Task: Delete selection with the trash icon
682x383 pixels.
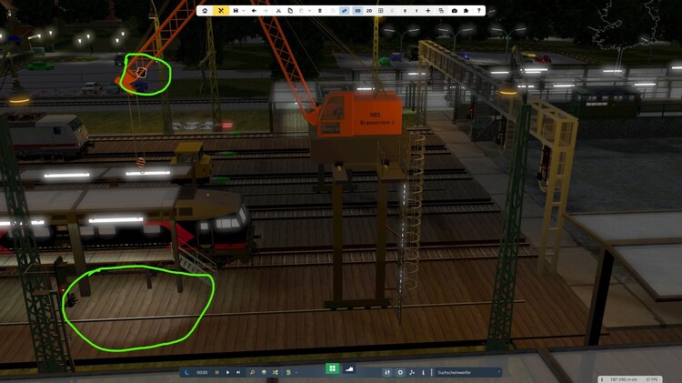Action: [320, 10]
